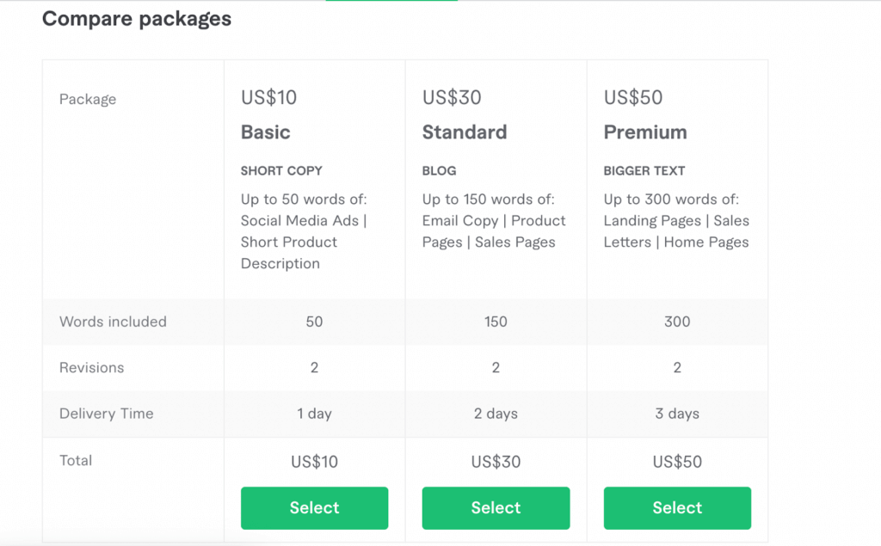Image resolution: width=881 pixels, height=546 pixels.
Task: Click the US$50 price at top
Action: click(x=633, y=98)
